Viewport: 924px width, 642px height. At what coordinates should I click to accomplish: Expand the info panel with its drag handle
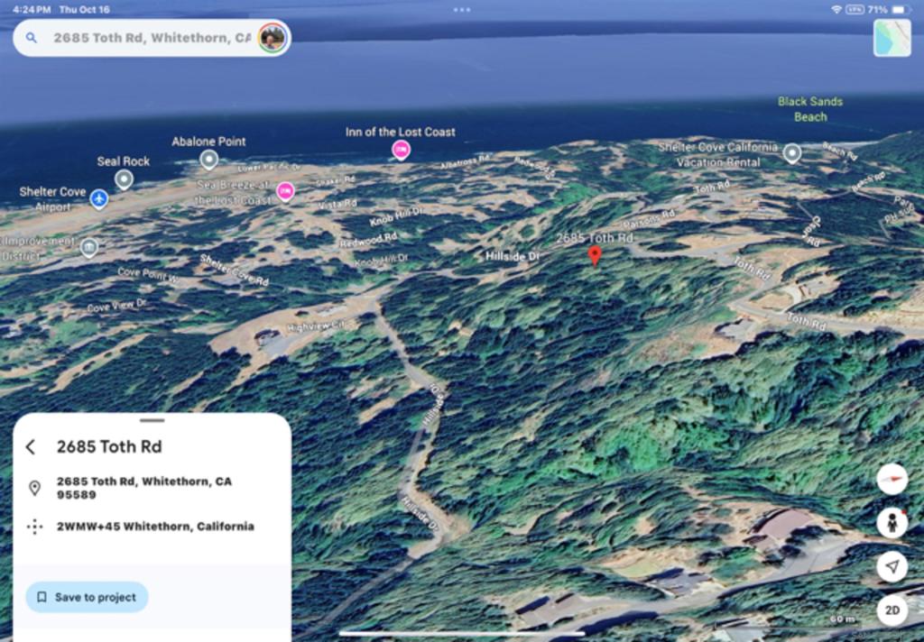(x=152, y=420)
